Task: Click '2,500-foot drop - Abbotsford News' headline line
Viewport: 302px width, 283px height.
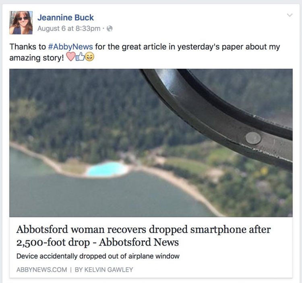Action: click(x=97, y=242)
